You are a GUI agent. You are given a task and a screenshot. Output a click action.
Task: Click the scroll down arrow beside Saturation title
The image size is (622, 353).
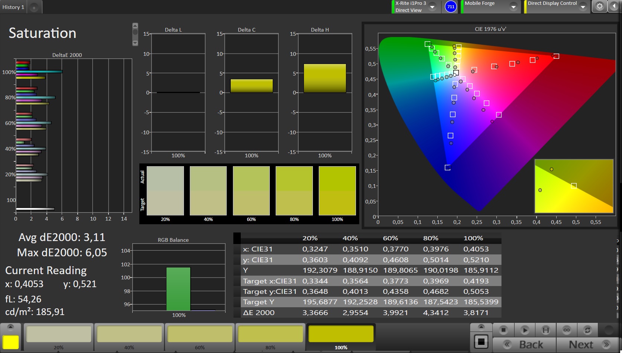135,43
